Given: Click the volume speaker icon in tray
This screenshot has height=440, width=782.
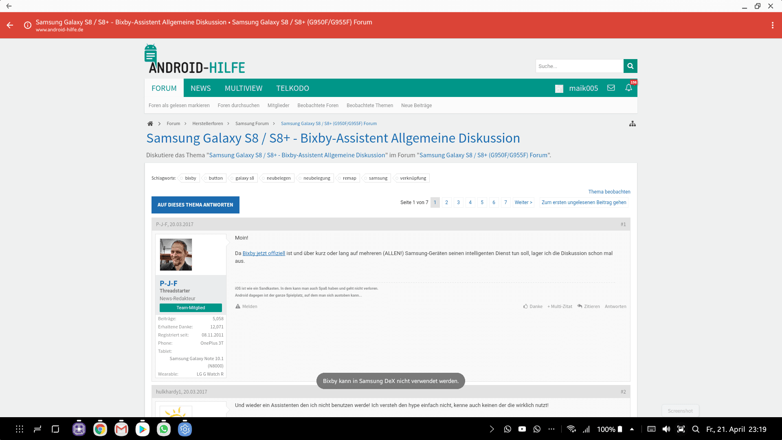Looking at the screenshot, I should coord(666,429).
